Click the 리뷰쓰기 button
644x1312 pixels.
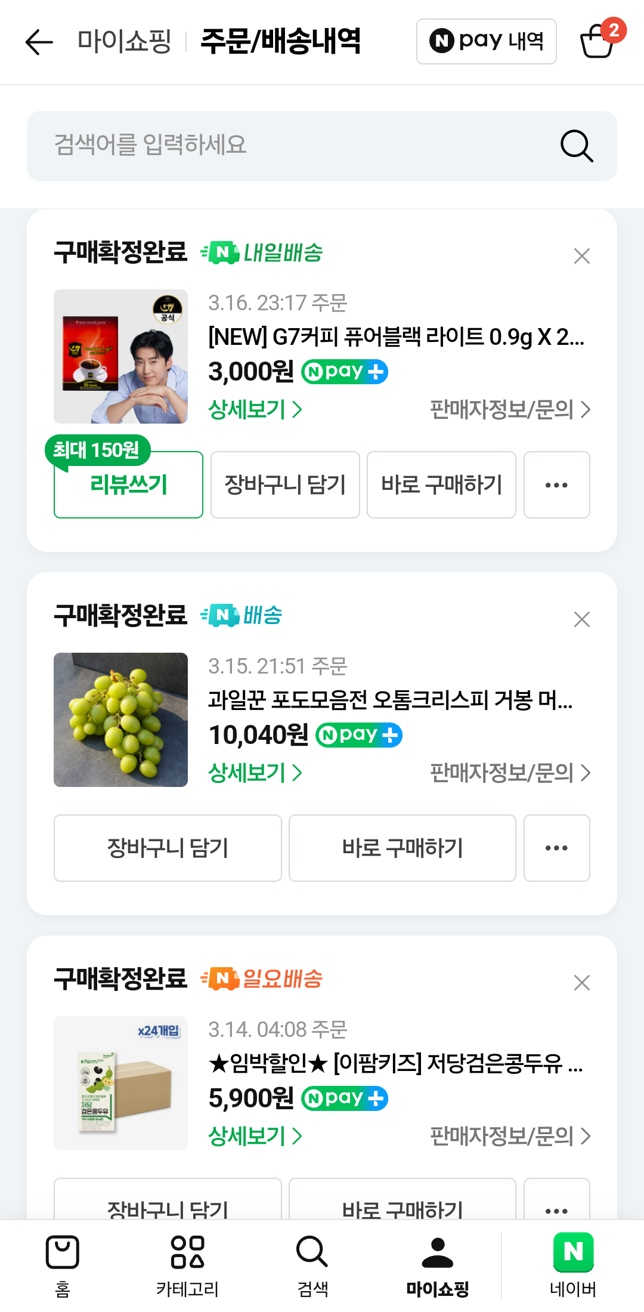128,485
